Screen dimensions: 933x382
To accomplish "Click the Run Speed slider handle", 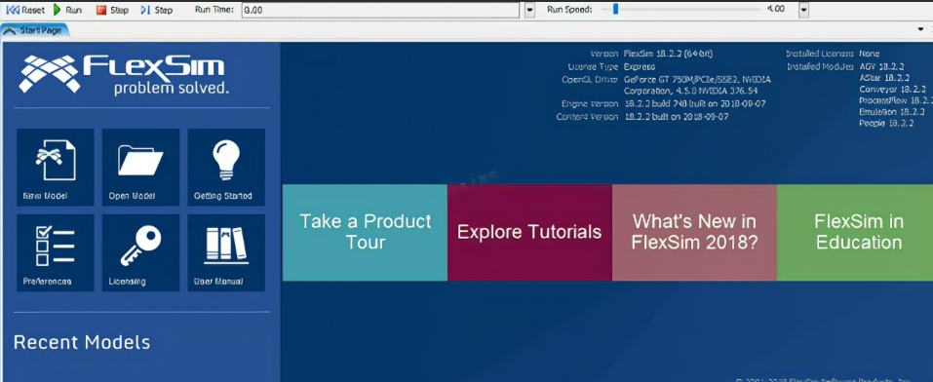I will click(x=616, y=10).
